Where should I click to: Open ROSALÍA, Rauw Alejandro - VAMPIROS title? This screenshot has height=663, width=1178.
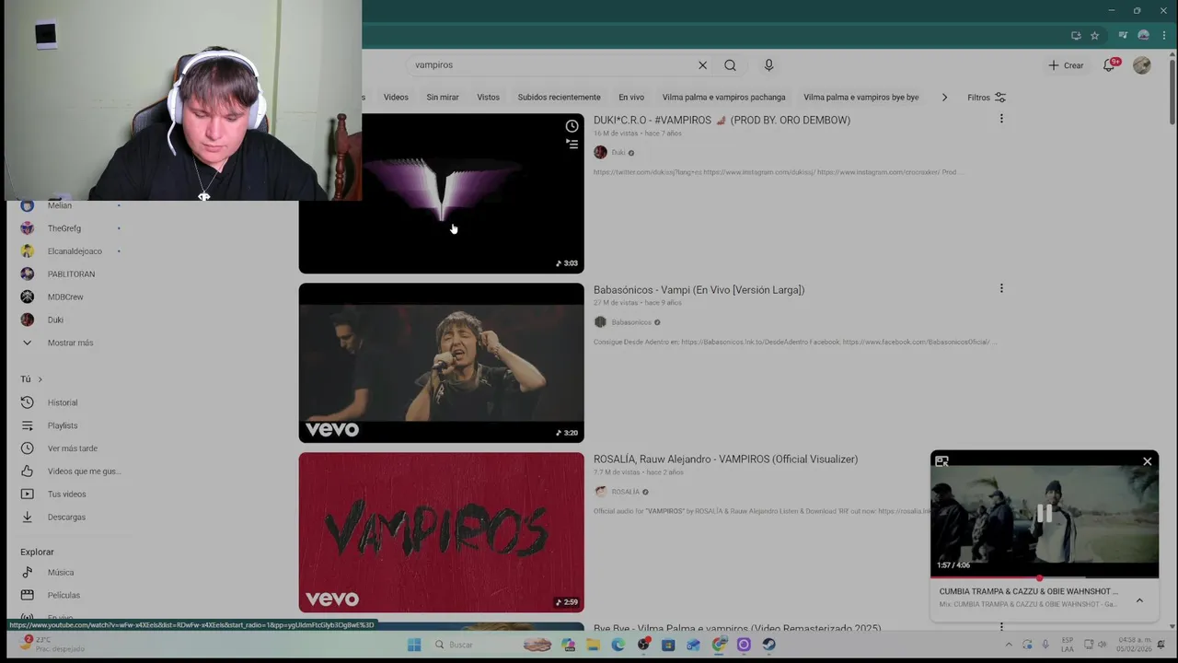point(725,459)
